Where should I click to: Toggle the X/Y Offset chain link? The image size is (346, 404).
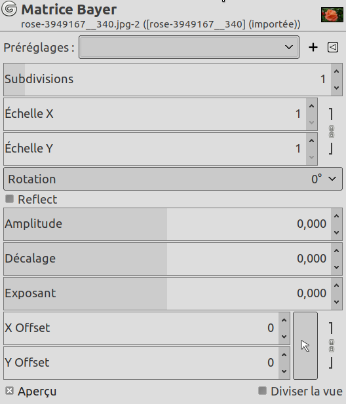tap(332, 346)
